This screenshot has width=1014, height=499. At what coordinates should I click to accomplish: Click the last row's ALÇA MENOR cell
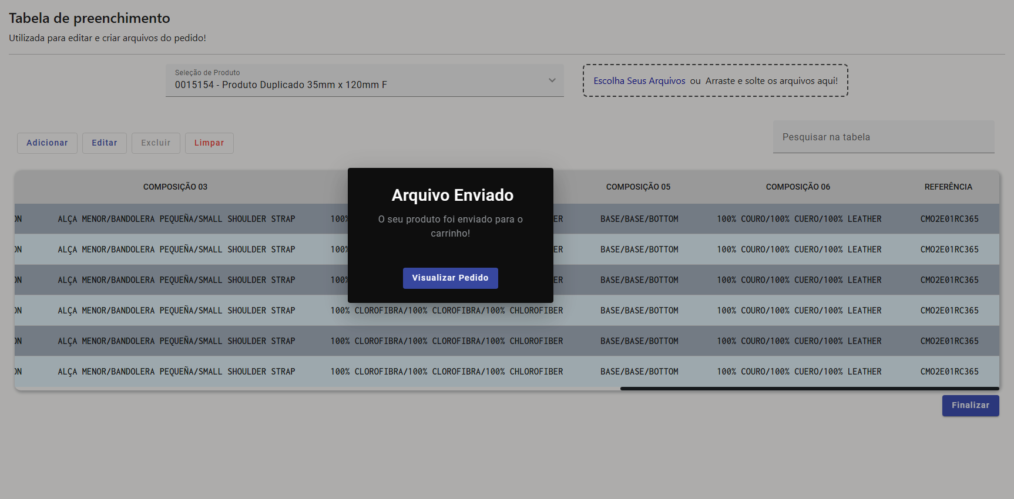coord(176,372)
